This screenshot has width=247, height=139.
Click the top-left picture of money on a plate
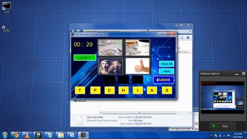tap(110, 47)
